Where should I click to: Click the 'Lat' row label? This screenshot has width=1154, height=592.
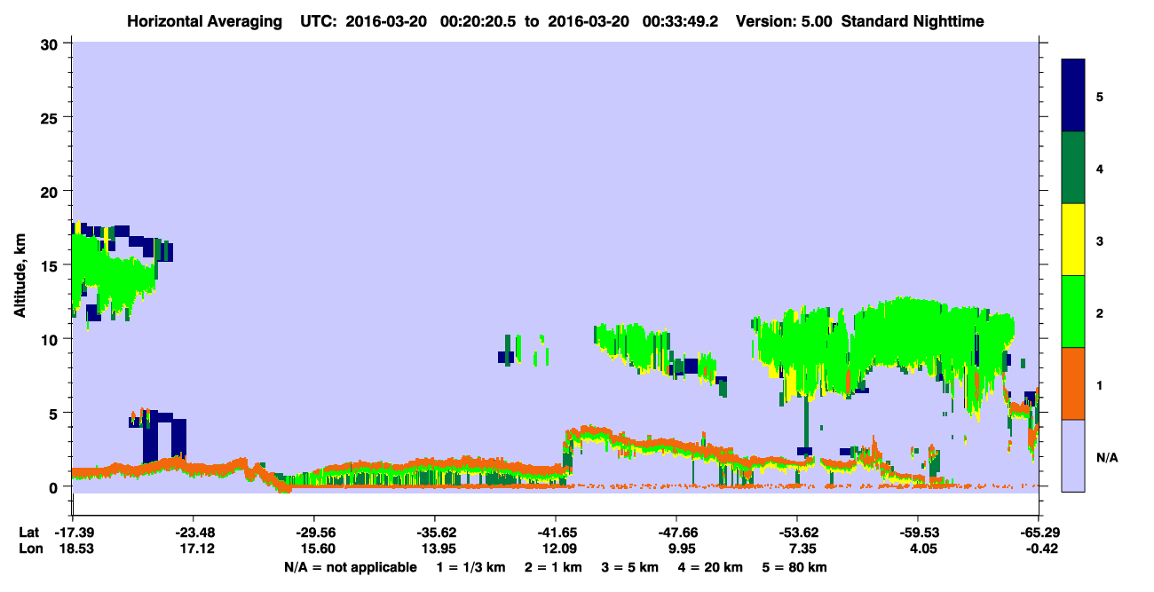(28, 533)
